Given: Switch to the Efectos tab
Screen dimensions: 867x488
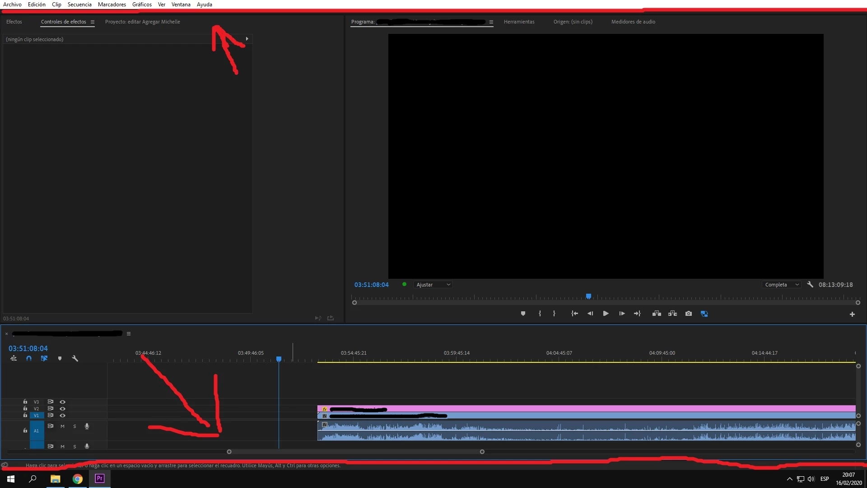Looking at the screenshot, I should pyautogui.click(x=14, y=22).
